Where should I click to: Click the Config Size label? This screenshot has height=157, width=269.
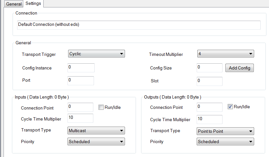pos(161,68)
